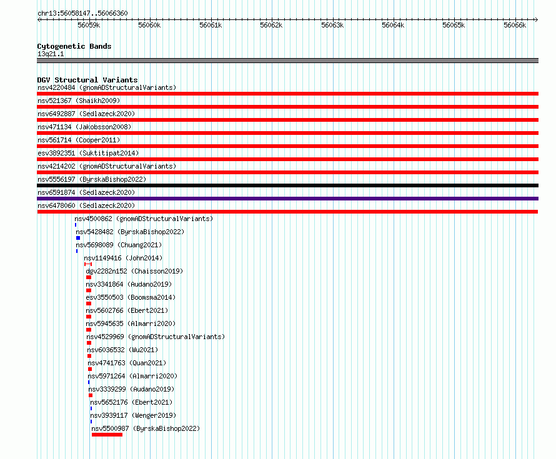This screenshot has height=459, width=556.
Task: Click nsv5698089 (Chuang2021) label
Action: pyautogui.click(x=119, y=245)
